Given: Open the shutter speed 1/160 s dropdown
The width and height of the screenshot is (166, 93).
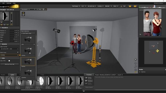Looking at the screenshot, I should [100, 6].
